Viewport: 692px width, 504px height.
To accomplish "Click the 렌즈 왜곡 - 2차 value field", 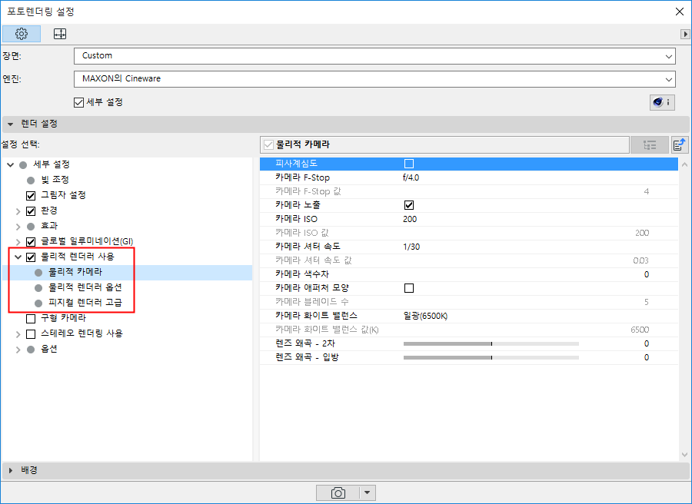I will click(x=646, y=343).
